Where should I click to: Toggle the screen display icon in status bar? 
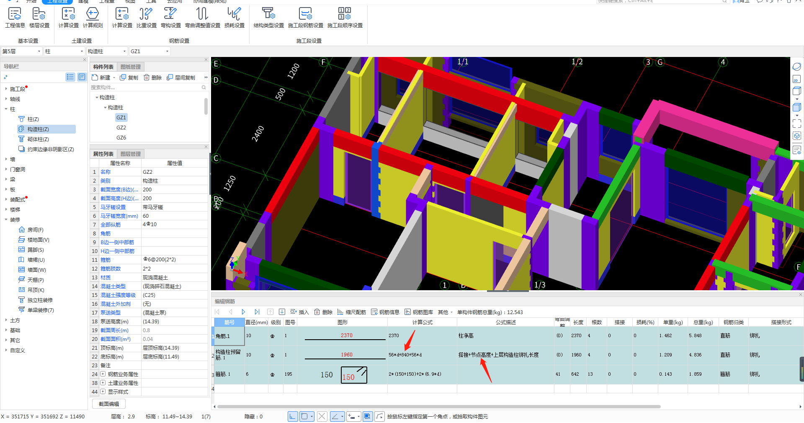pos(368,416)
